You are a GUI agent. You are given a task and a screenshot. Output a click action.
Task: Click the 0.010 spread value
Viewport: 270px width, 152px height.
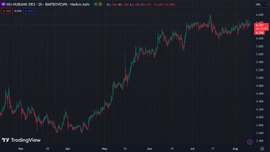pyautogui.click(x=18, y=11)
